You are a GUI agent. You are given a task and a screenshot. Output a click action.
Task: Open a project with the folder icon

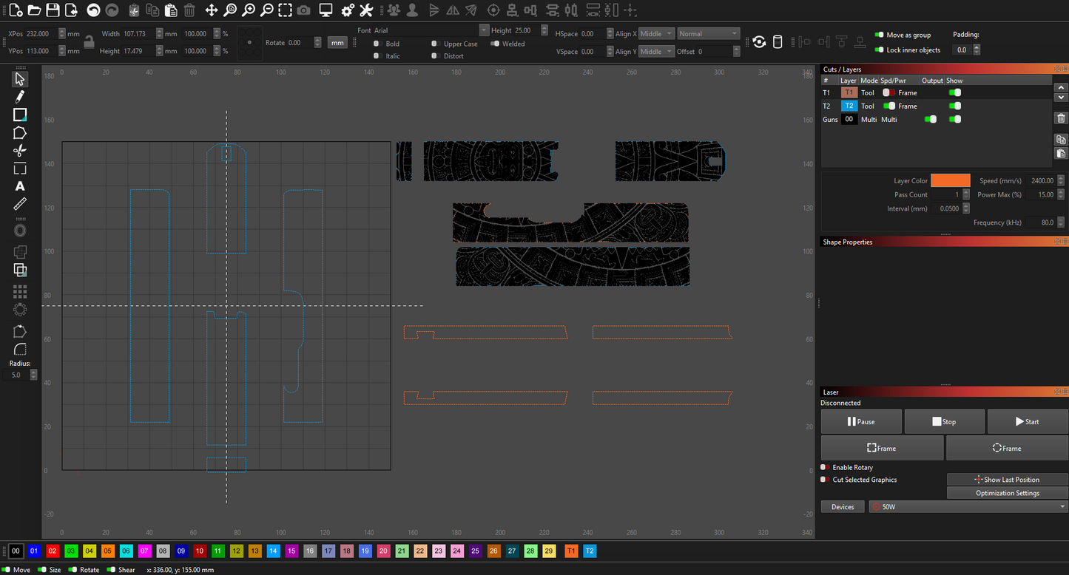[x=34, y=10]
